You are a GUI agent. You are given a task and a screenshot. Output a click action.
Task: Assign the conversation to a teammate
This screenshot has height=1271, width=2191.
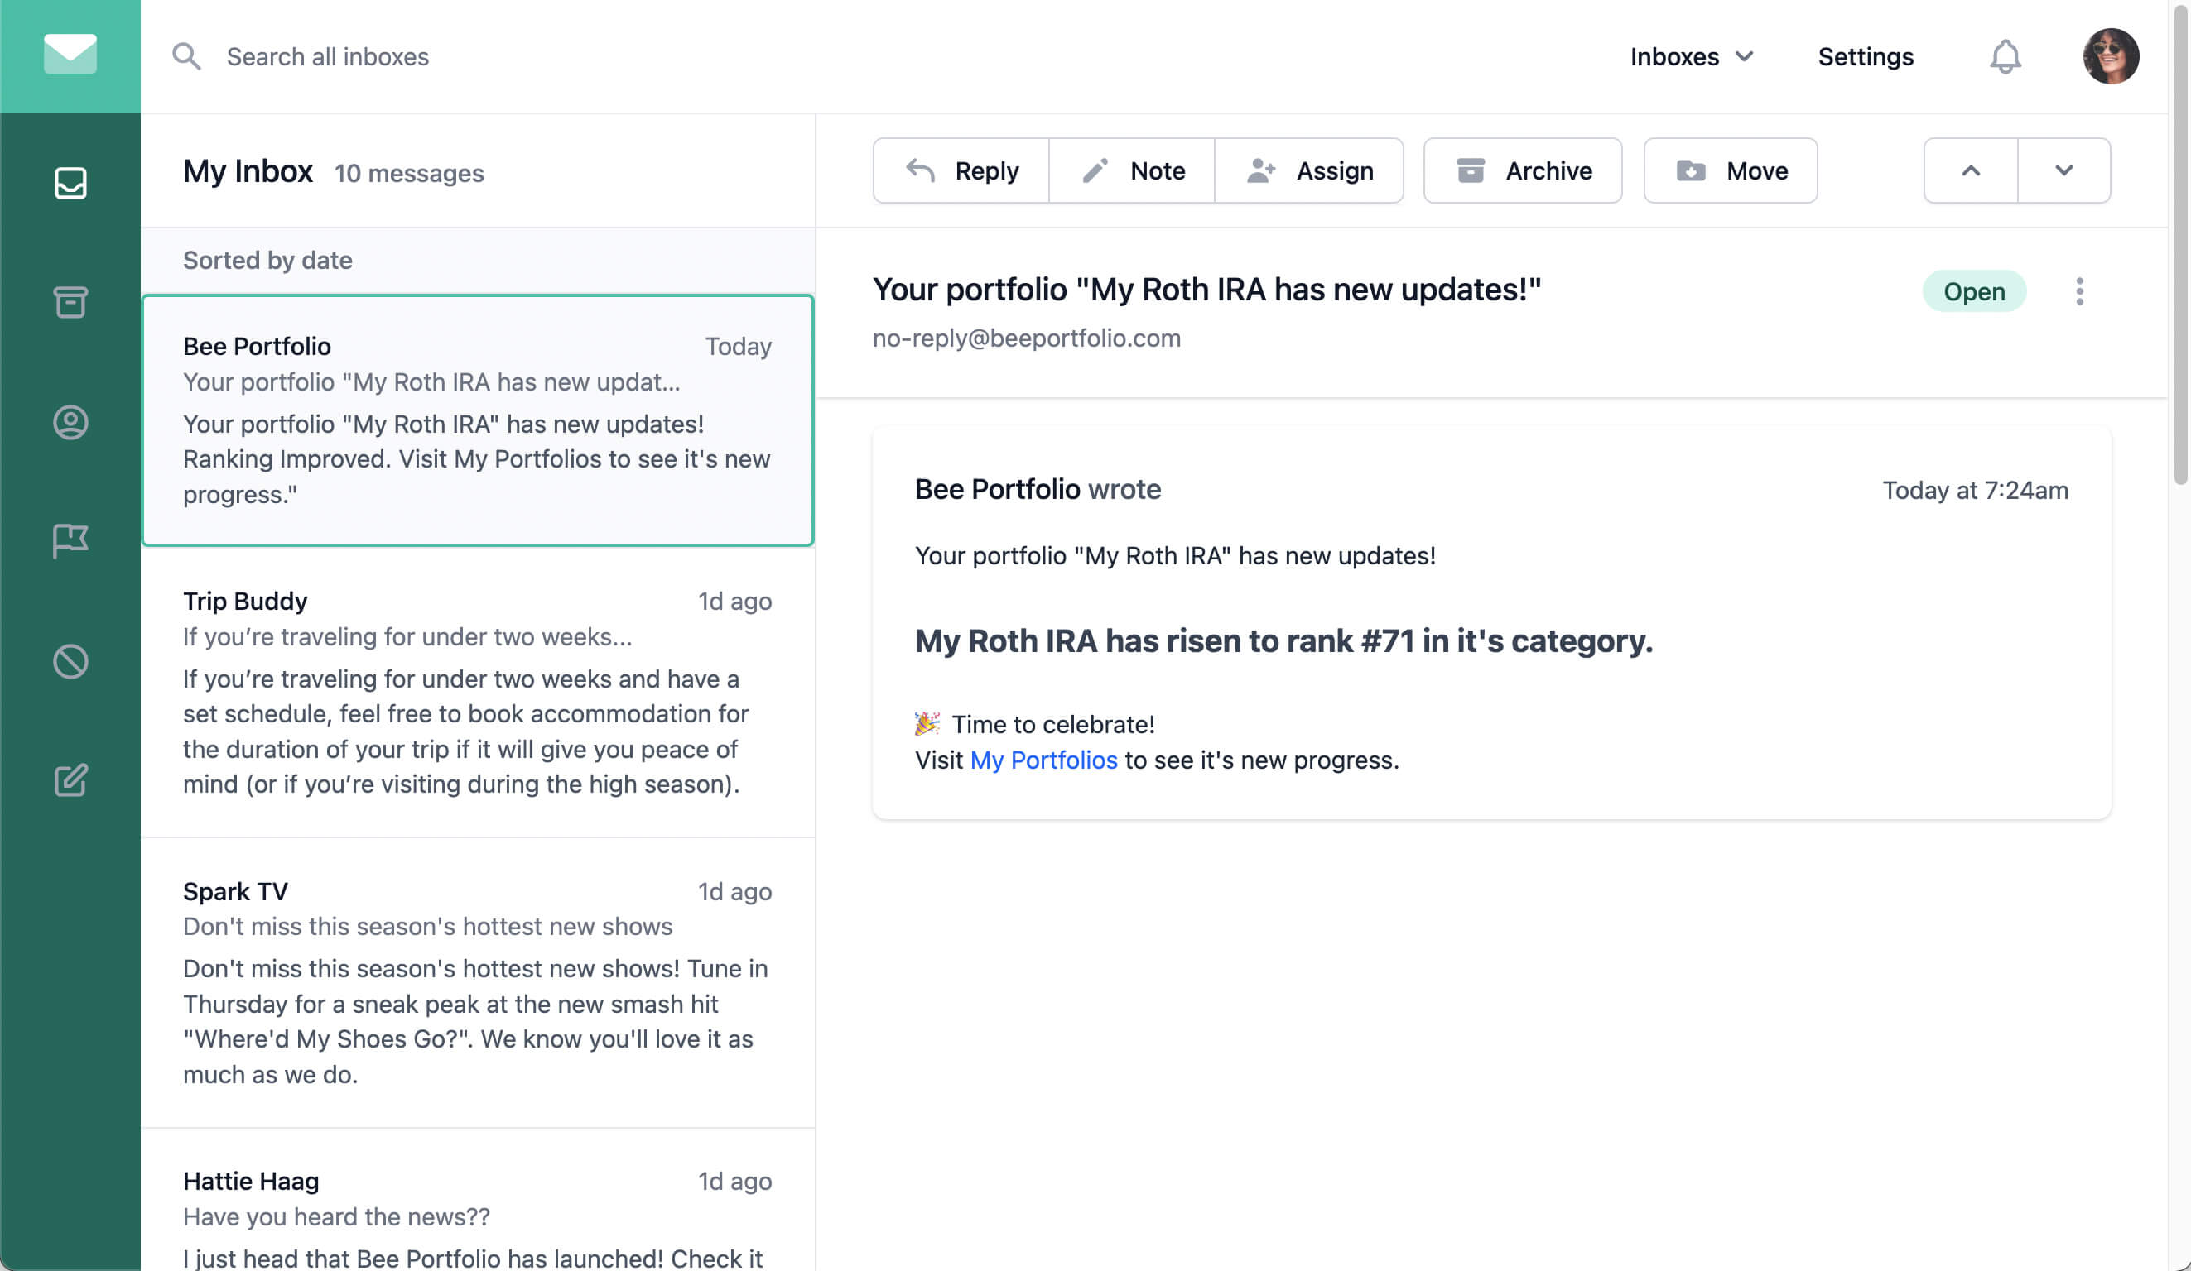coord(1310,170)
